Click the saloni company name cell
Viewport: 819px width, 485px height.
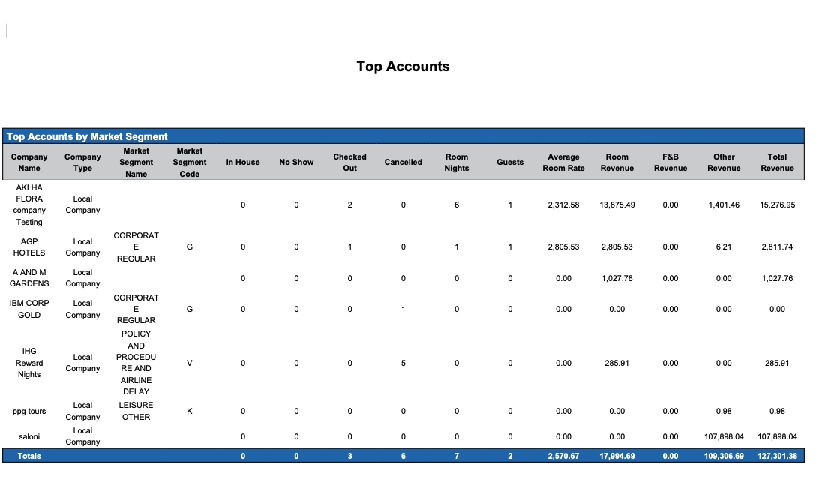(x=29, y=436)
